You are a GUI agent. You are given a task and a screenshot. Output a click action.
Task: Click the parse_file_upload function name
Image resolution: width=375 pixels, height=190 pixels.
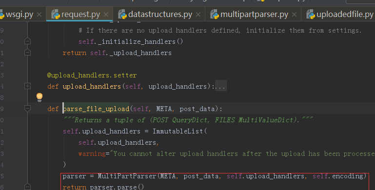[x=96, y=109]
